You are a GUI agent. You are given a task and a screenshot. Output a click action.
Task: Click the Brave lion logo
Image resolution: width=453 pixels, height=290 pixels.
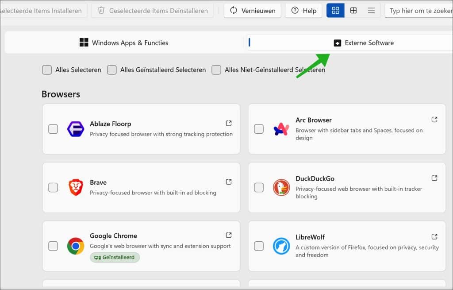[76, 187]
